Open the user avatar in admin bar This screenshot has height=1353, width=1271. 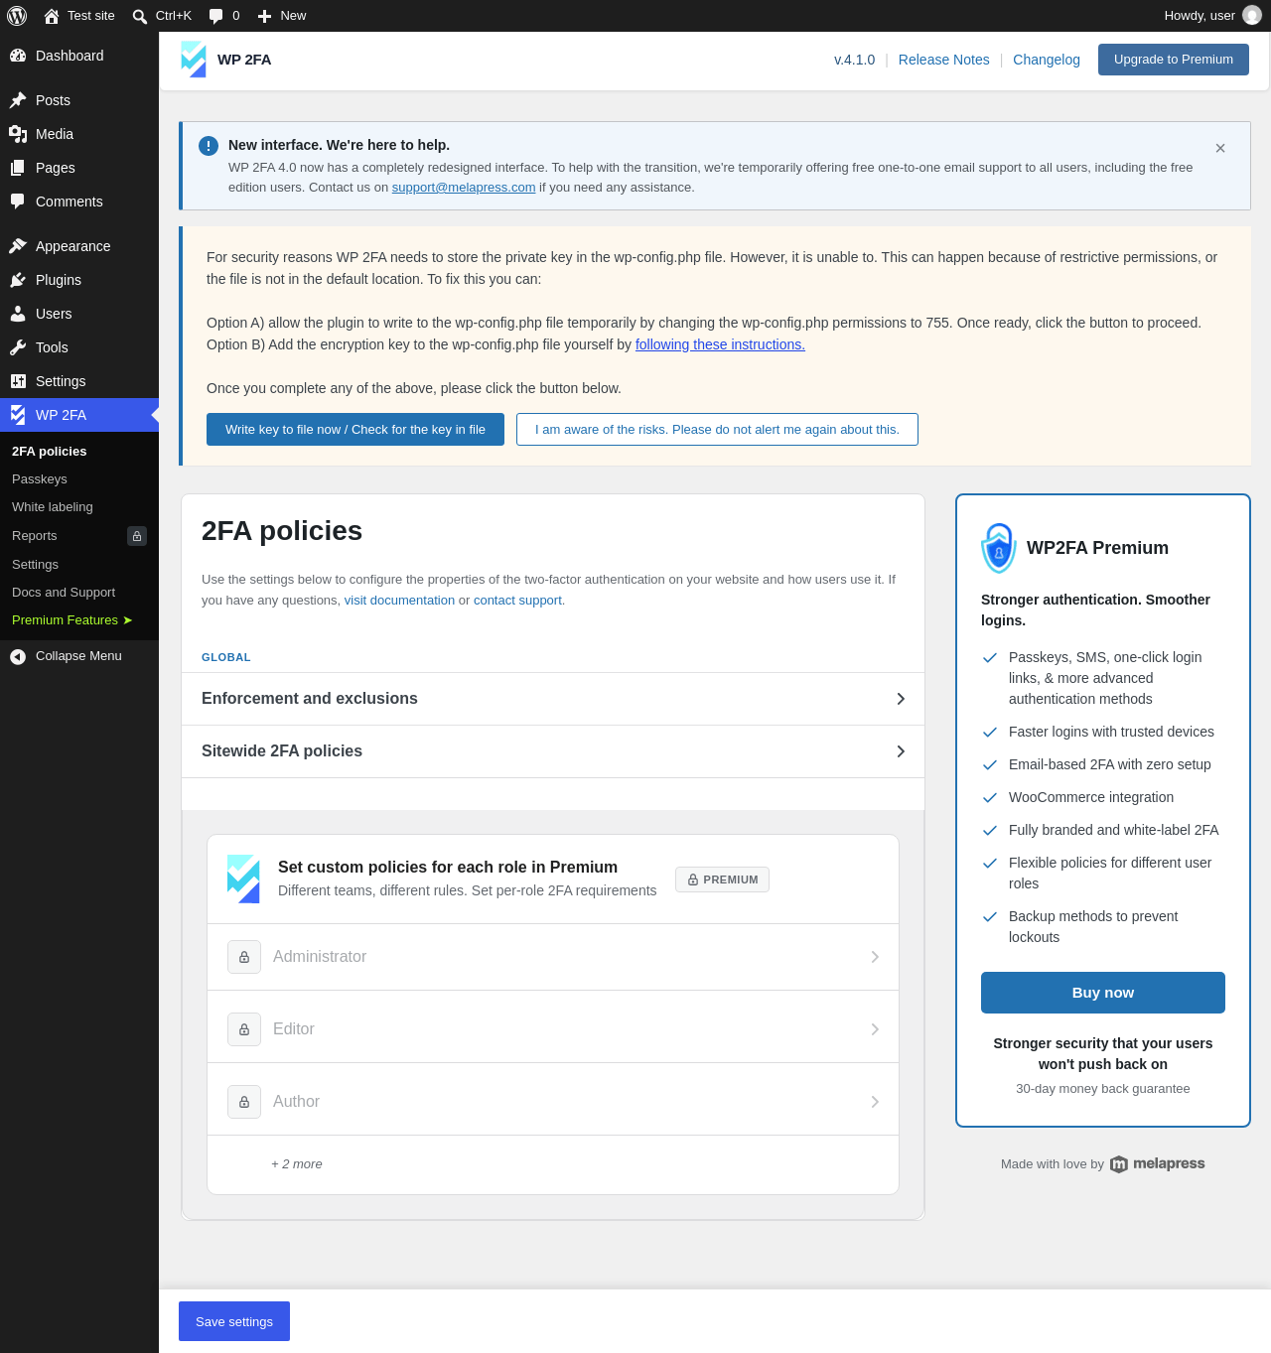pos(1252,16)
